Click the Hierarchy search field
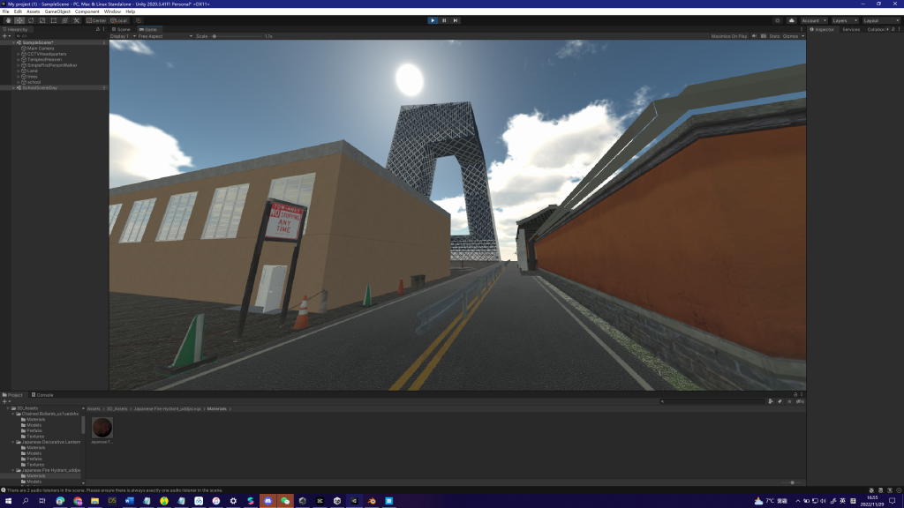The image size is (904, 508). coord(61,36)
